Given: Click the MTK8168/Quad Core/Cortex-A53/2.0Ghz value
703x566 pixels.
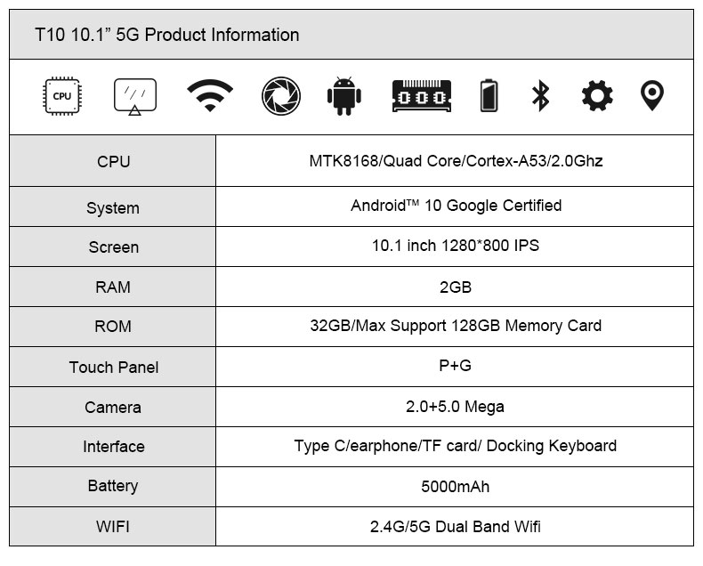Looking at the screenshot, I should click(x=456, y=161).
